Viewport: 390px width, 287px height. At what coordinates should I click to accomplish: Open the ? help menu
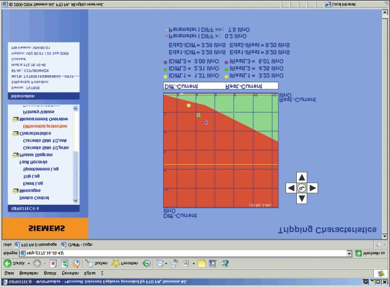(102, 273)
